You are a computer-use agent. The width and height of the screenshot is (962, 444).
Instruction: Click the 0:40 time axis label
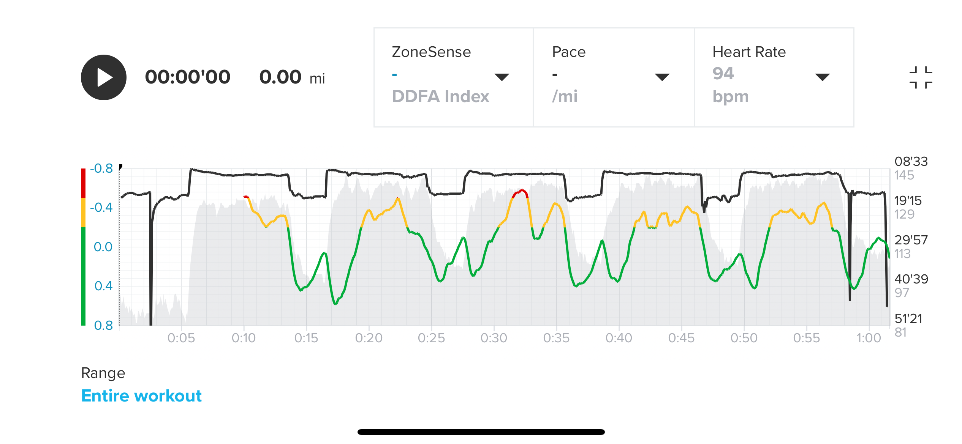tap(619, 338)
